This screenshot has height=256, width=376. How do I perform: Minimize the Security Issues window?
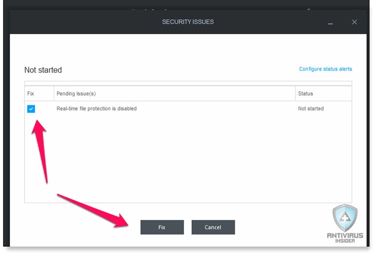[x=330, y=24]
